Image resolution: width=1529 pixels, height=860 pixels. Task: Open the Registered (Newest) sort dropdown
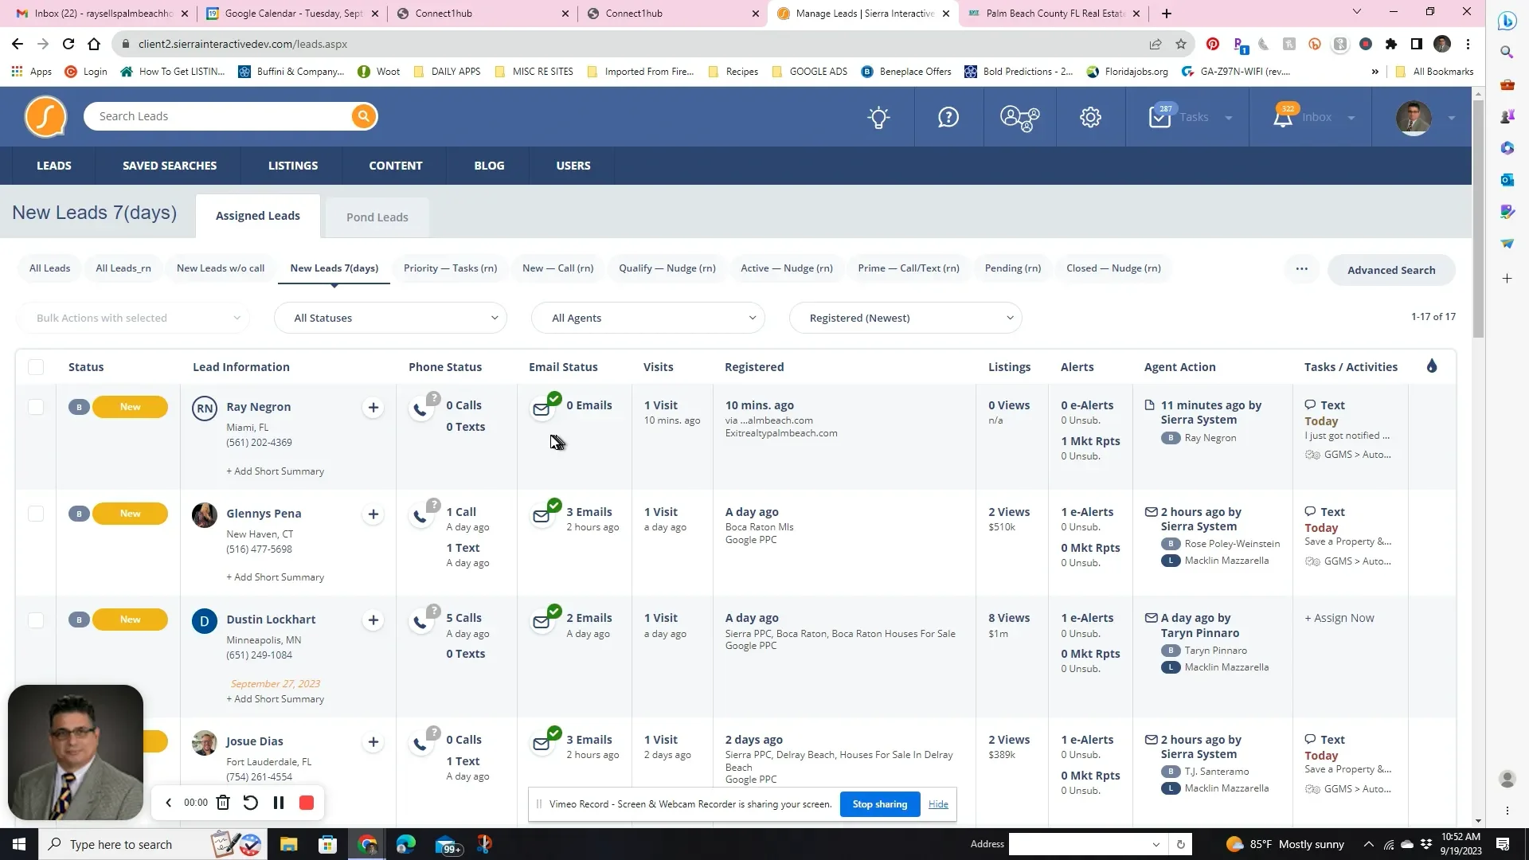pos(905,318)
